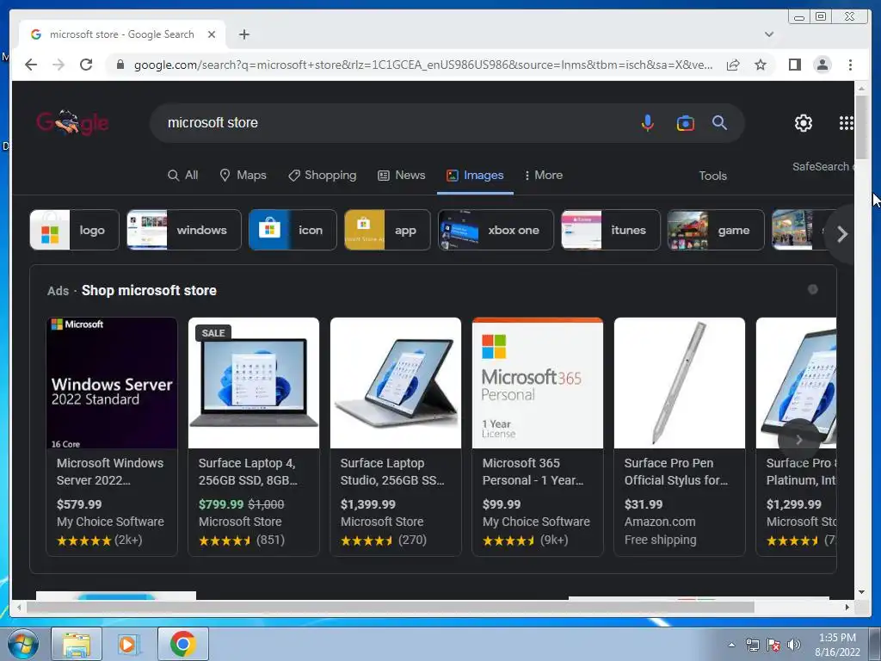881x661 pixels.
Task: Open Microsoft Windows Server 2022 listing title
Action: click(x=110, y=472)
